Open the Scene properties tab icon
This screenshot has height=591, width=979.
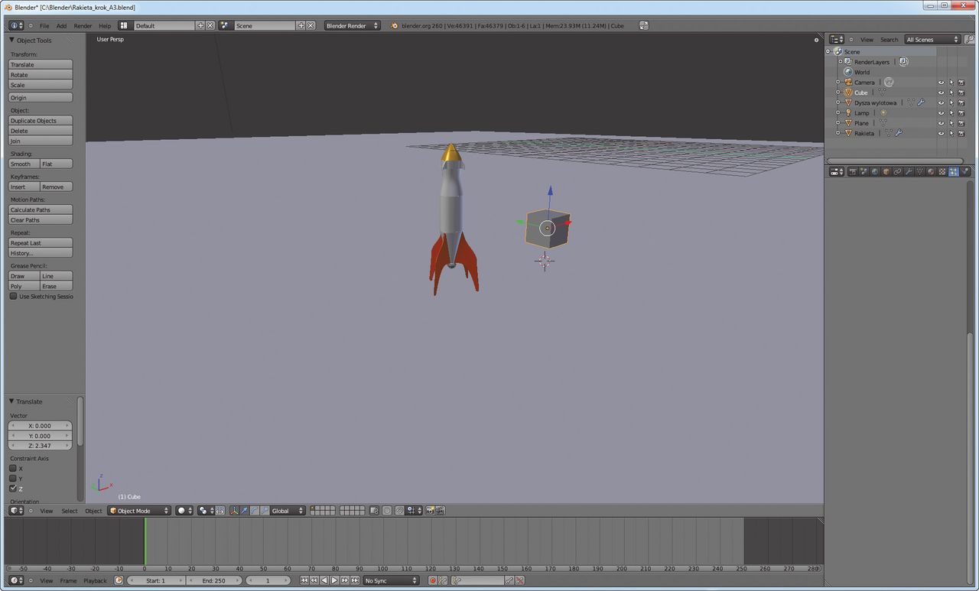click(864, 171)
